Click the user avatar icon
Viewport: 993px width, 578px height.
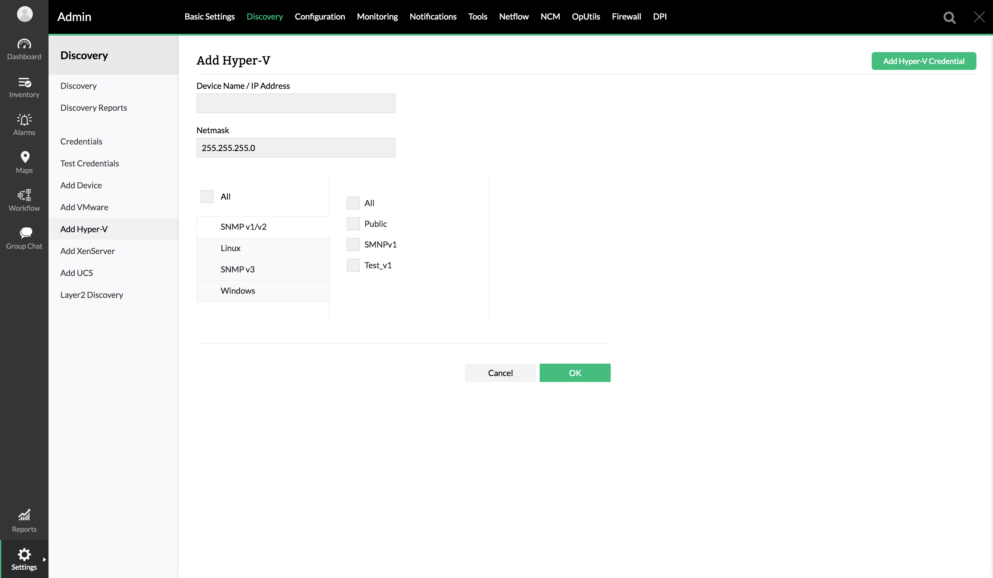(x=25, y=14)
